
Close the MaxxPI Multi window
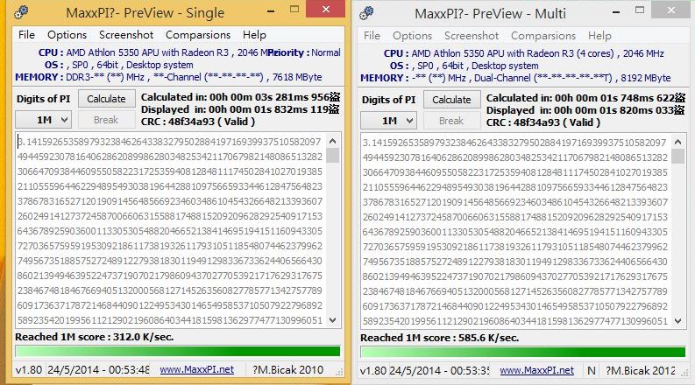click(x=671, y=10)
